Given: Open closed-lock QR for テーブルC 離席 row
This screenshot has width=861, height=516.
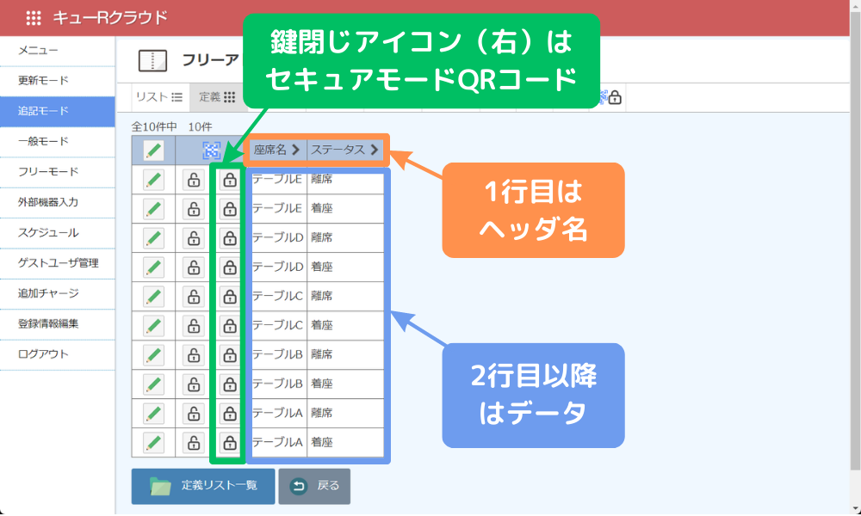Looking at the screenshot, I should [230, 297].
